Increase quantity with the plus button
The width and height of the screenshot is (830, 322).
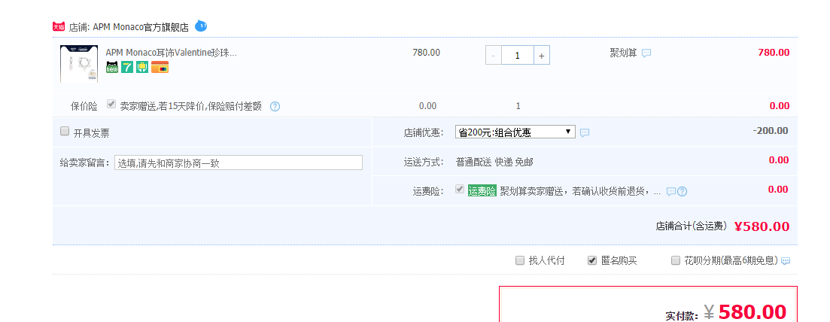542,55
